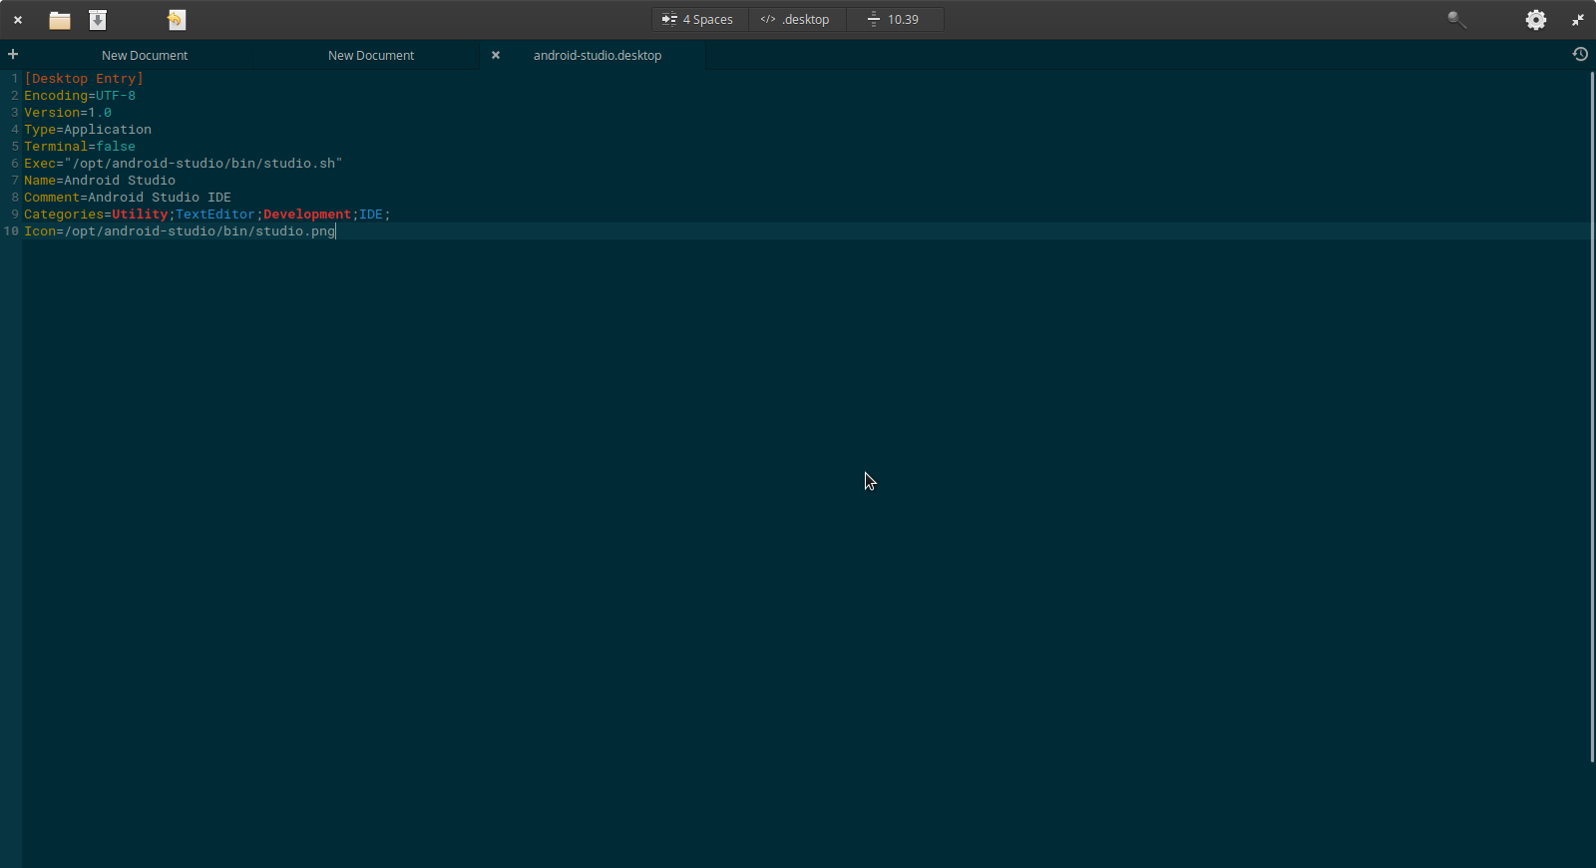Open the 10.39 line position selector
This screenshot has height=868, width=1596.
tap(895, 20)
